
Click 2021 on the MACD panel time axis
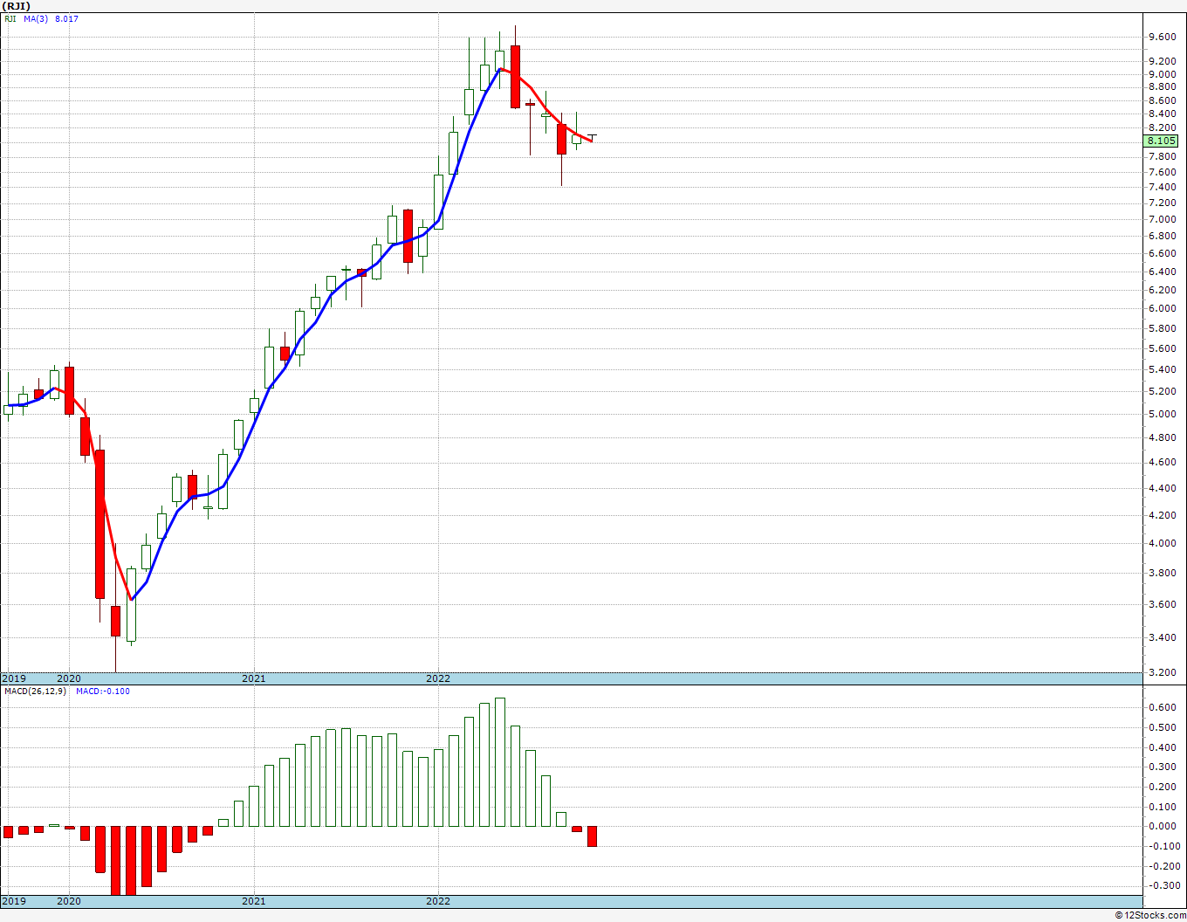[254, 901]
